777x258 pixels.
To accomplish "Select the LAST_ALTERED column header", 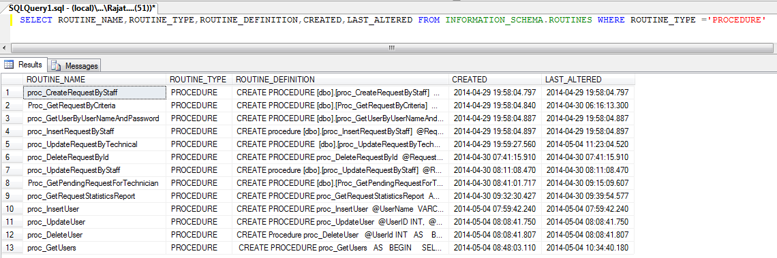I will pyautogui.click(x=588, y=79).
